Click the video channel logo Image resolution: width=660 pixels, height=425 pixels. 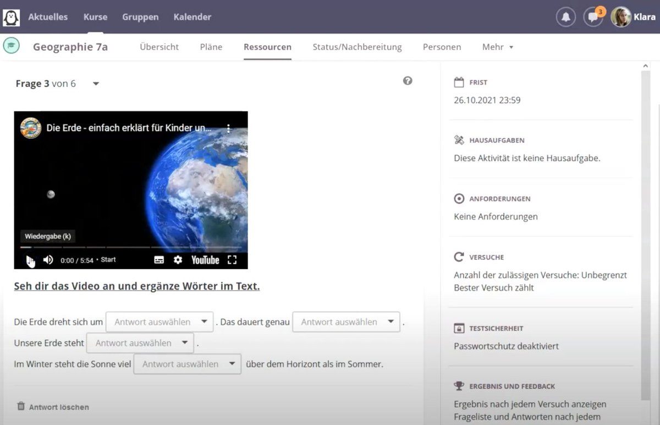pyautogui.click(x=31, y=128)
